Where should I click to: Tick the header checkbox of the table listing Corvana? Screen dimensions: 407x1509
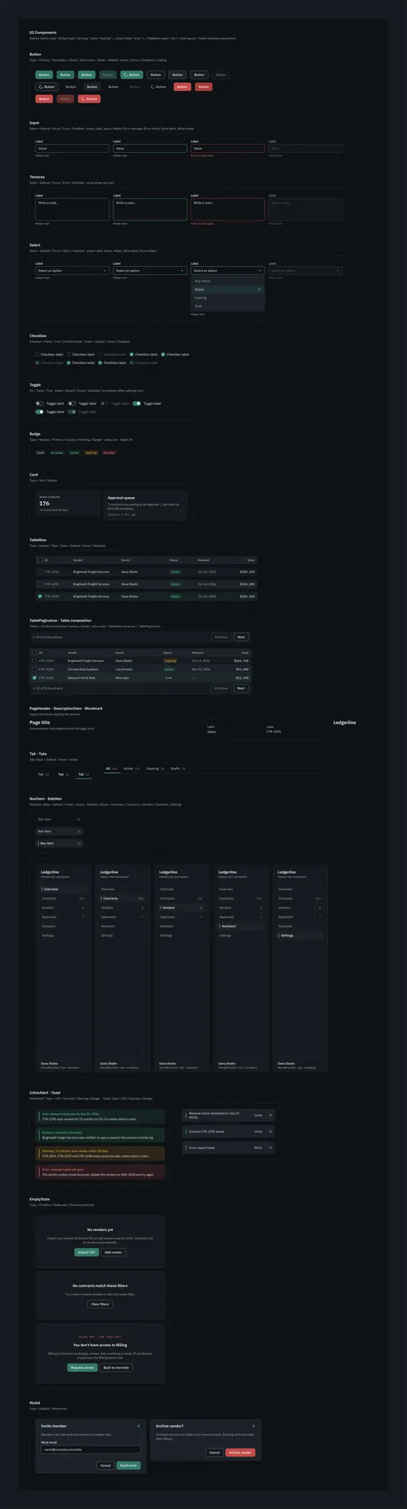[35, 653]
